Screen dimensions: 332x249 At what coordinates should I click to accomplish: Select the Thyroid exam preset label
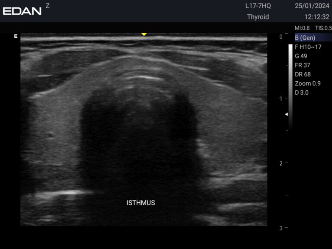pos(258,17)
